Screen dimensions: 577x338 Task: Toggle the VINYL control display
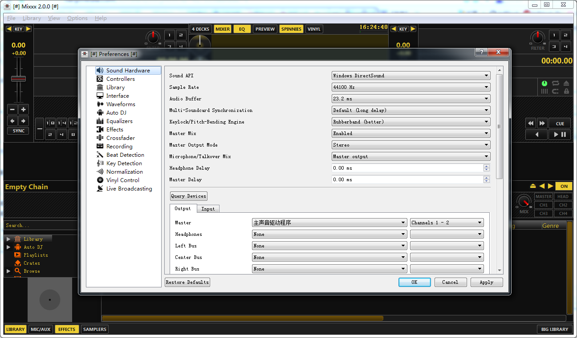pos(314,29)
